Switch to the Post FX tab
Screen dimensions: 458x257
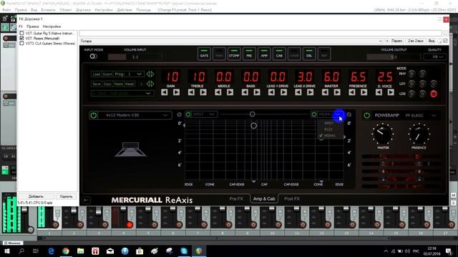[292, 198]
